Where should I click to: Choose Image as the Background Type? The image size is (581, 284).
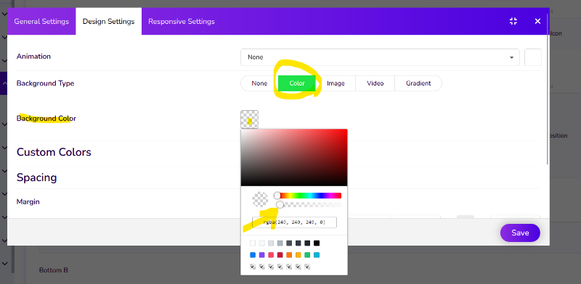(x=336, y=83)
